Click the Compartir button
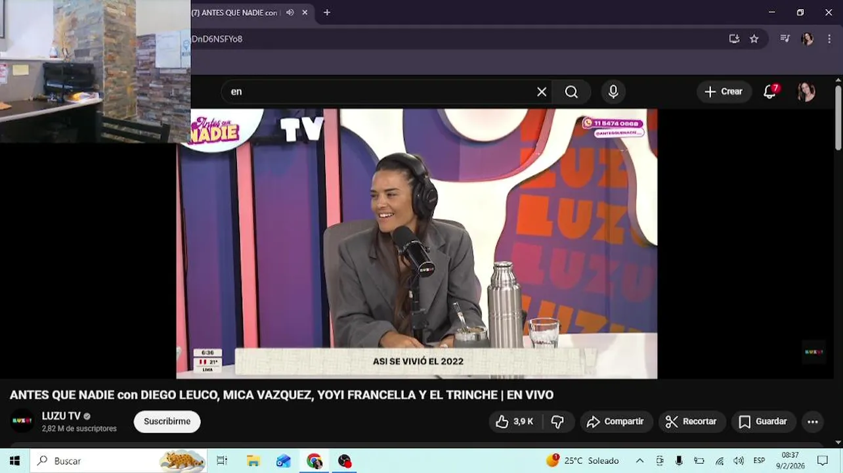Screen dimensions: 843x473 616,422
